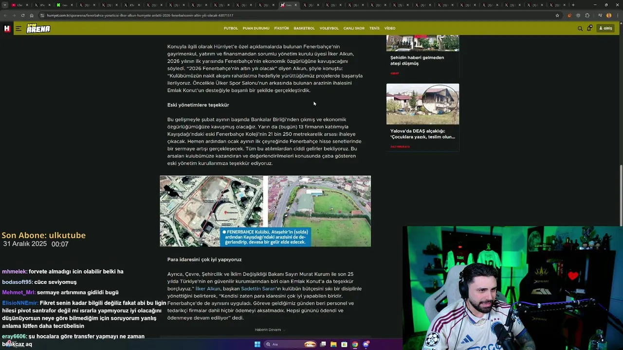Open the VOLEYBOL menu item
Viewport: 623px width, 350px height.
[329, 28]
